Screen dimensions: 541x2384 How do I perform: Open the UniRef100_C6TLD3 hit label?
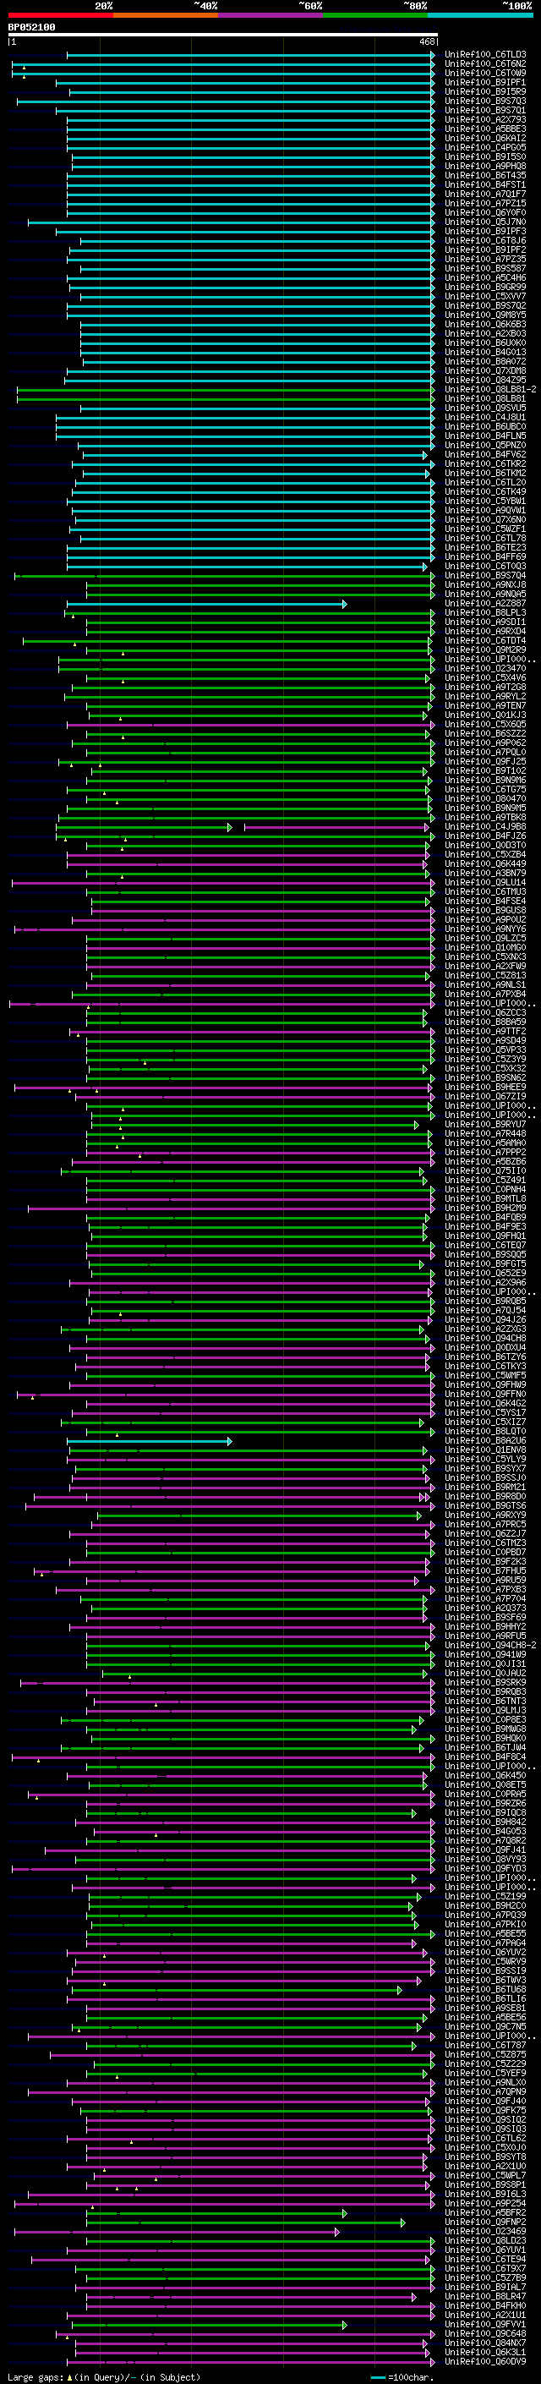click(x=484, y=56)
